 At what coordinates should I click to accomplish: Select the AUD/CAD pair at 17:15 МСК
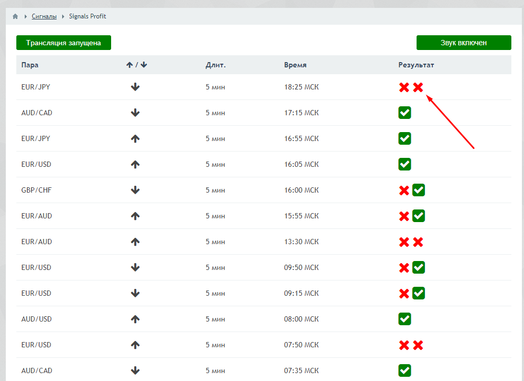(37, 113)
